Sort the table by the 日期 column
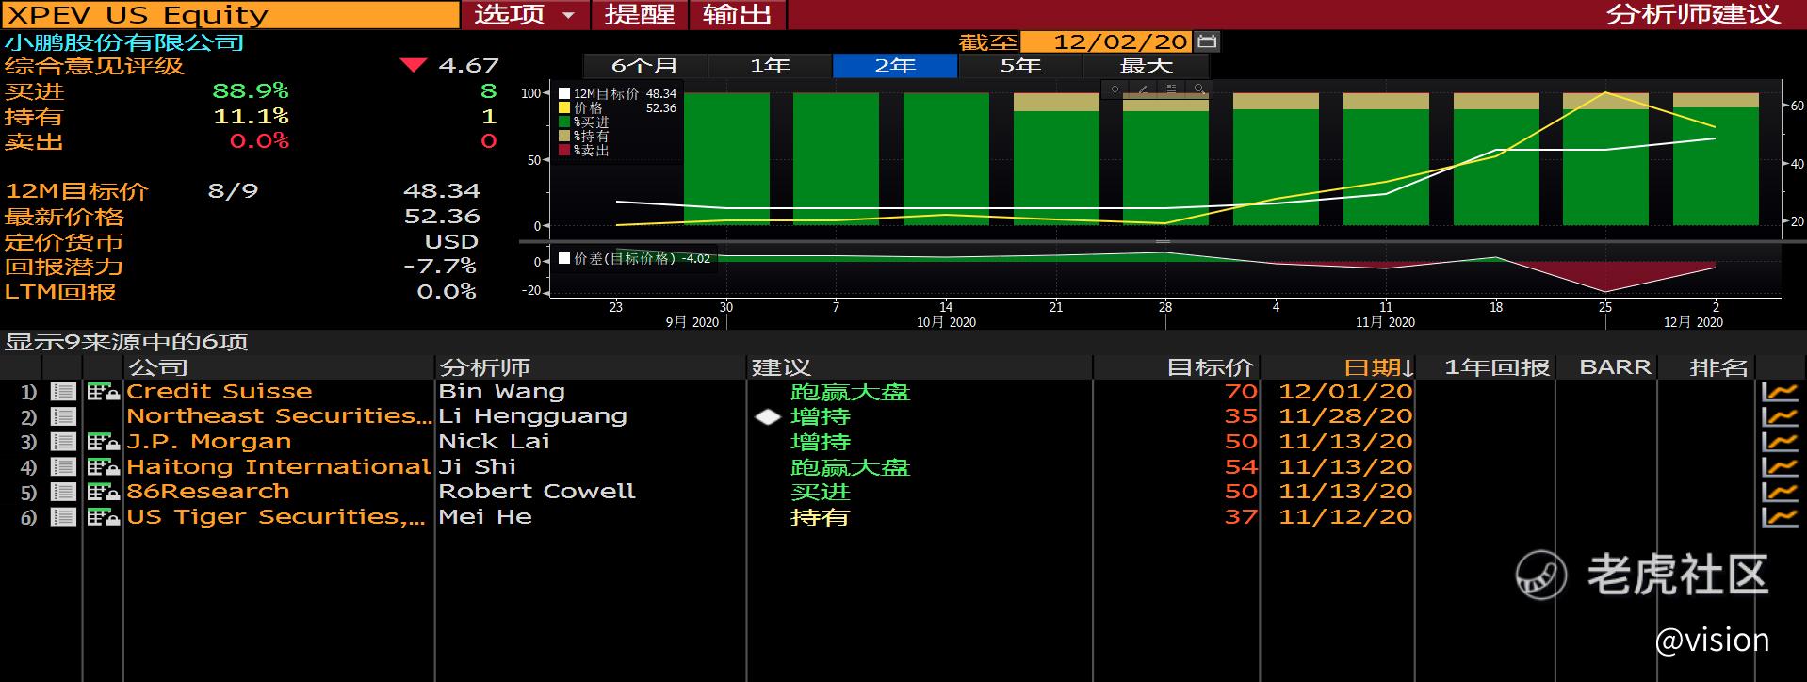Viewport: 1807px width, 682px height. (x=1378, y=367)
